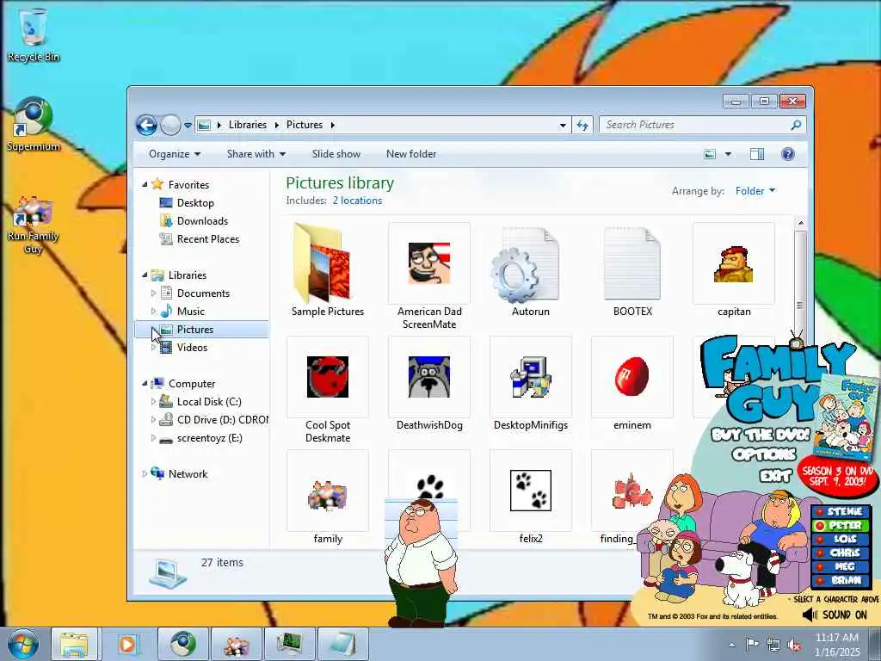Open the Sample Pictures folder
Screen dimensions: 881x661
(328, 271)
